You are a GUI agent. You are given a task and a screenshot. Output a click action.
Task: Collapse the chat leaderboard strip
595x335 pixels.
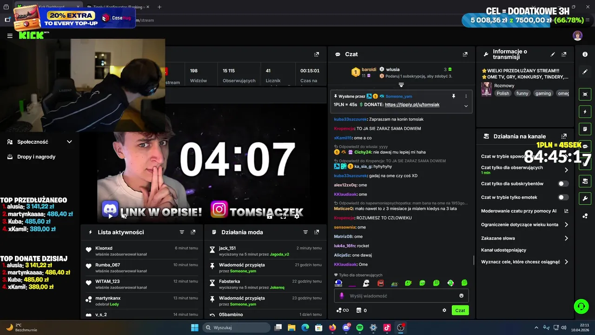(401, 85)
